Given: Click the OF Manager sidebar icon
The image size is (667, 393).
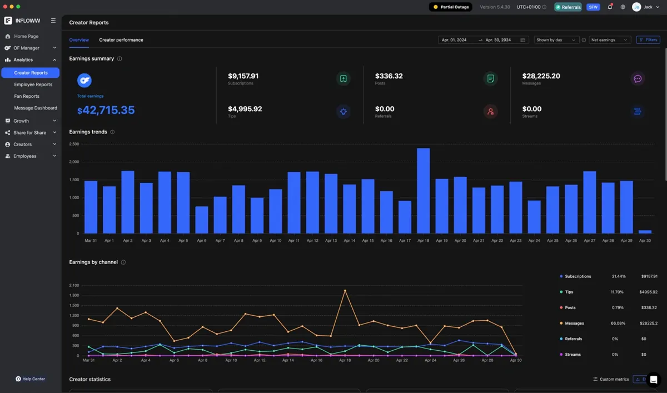Looking at the screenshot, I should coord(8,48).
